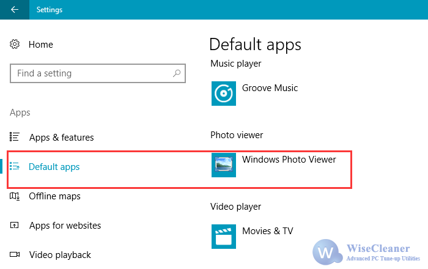Click the Default apps sidebar icon
428x269 pixels.
pyautogui.click(x=15, y=166)
